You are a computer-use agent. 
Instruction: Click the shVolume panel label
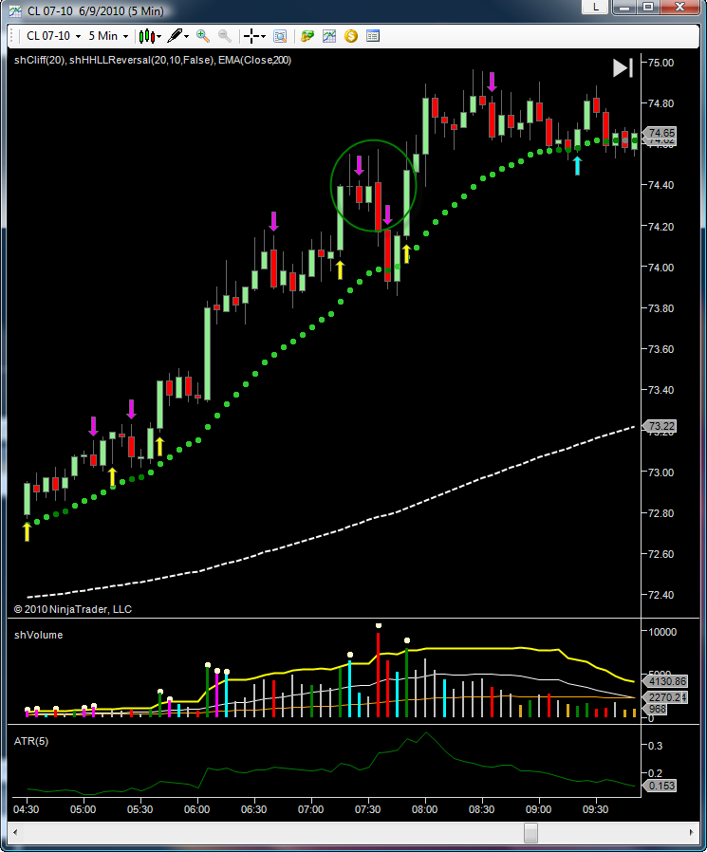point(39,635)
